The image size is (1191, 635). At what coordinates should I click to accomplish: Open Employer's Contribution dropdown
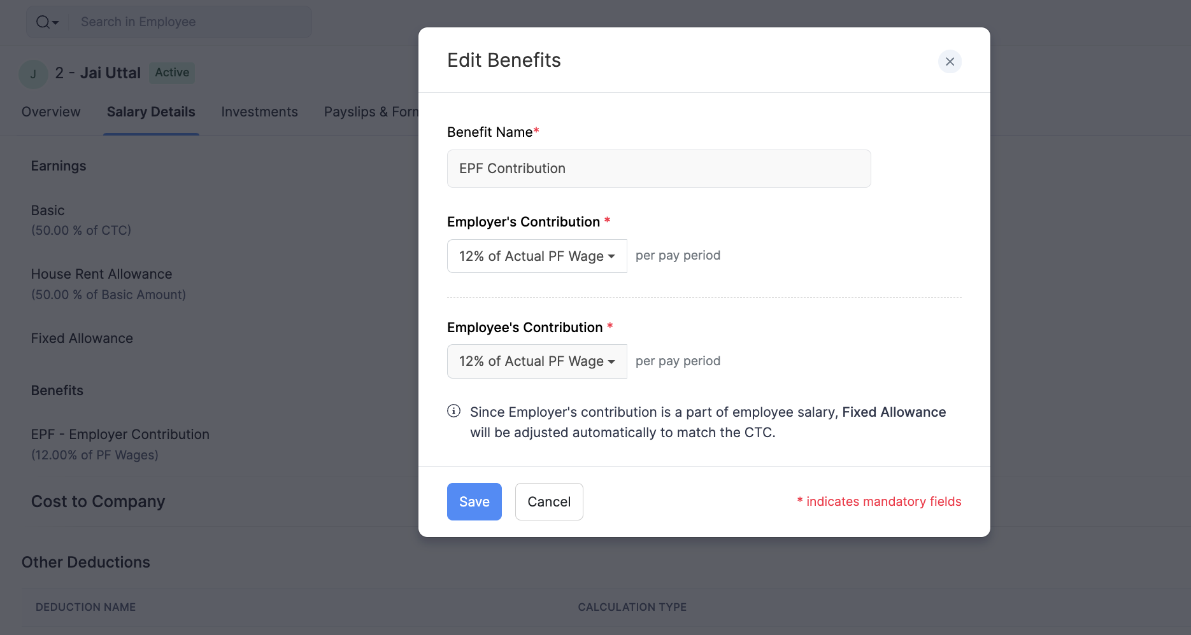[537, 256]
